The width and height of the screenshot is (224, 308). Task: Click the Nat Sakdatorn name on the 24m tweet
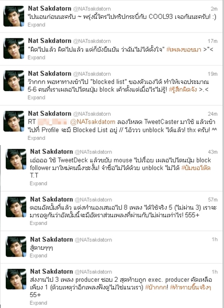click(x=49, y=114)
